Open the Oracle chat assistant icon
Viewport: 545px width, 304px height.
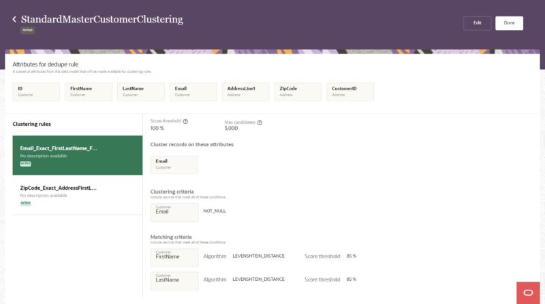528,292
